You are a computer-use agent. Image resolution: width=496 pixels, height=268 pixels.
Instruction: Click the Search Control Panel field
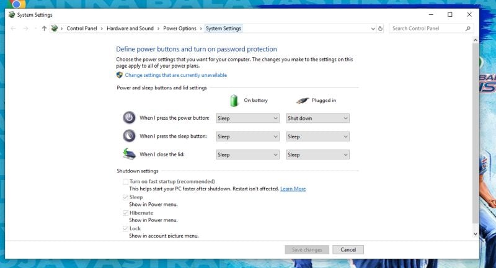point(427,29)
